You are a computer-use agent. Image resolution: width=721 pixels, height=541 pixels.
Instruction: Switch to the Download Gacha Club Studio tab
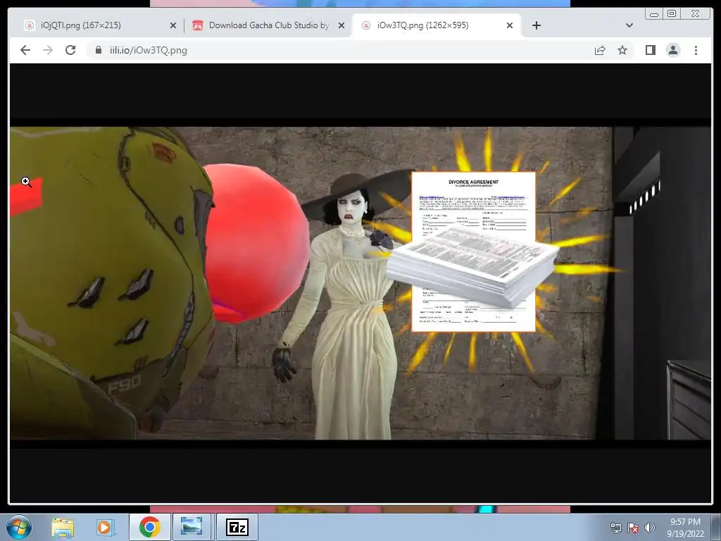click(268, 25)
